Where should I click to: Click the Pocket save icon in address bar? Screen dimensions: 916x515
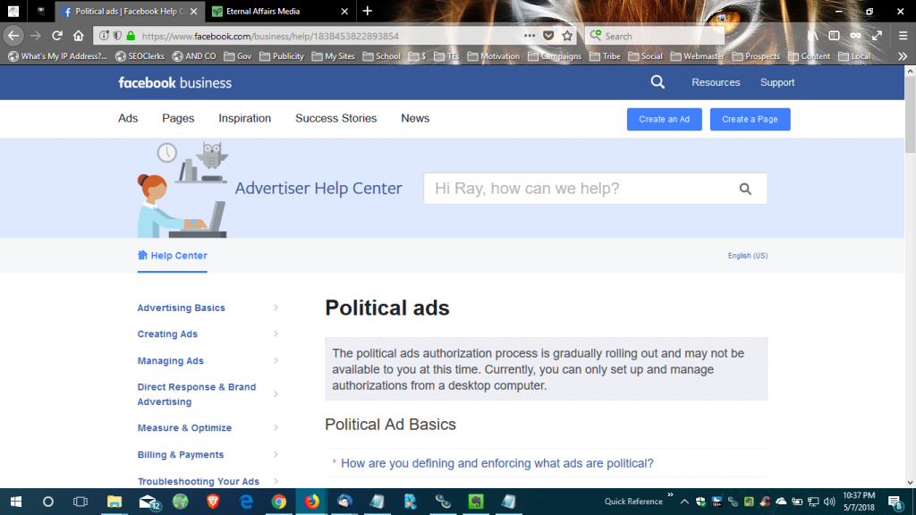pos(548,36)
